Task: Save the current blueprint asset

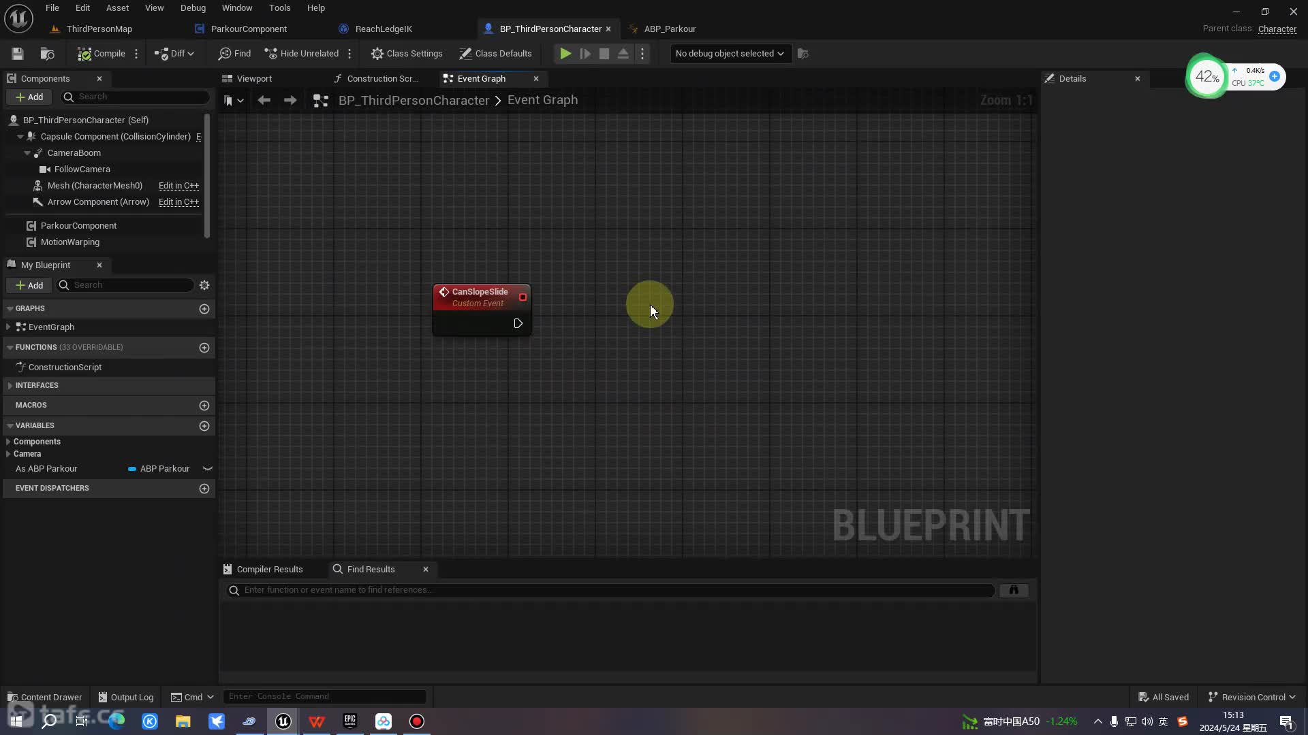Action: 18,54
